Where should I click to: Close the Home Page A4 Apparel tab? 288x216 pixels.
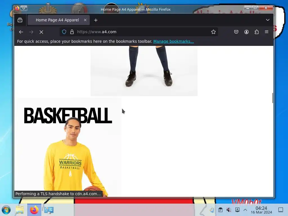pyautogui.click(x=85, y=20)
